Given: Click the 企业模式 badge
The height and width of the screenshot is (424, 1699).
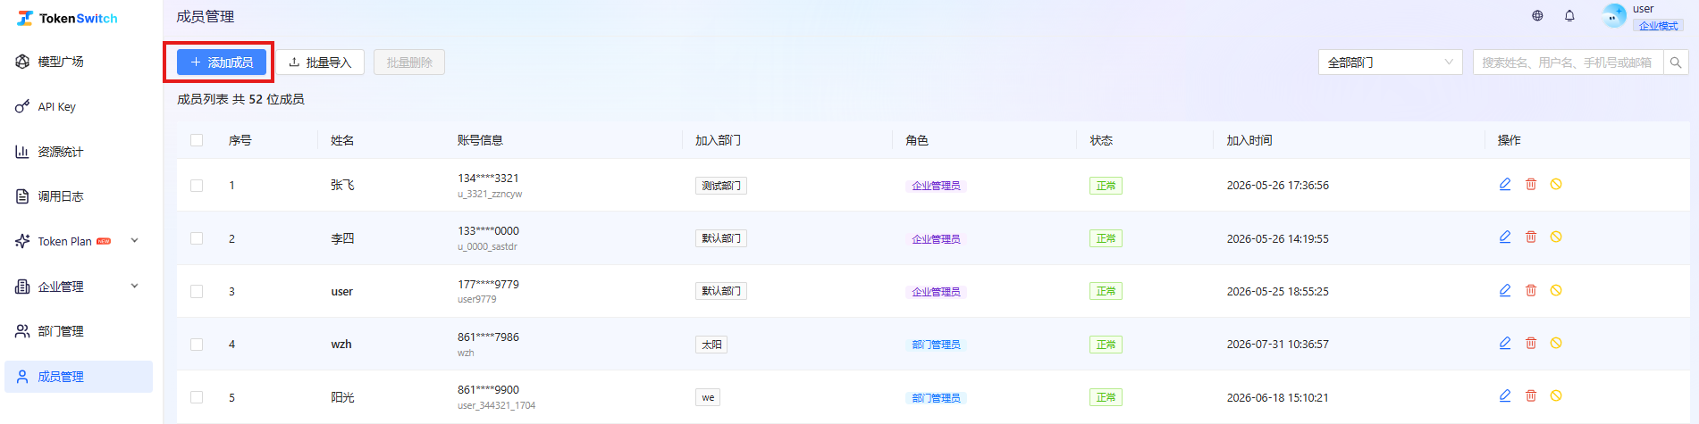Looking at the screenshot, I should coord(1658,26).
